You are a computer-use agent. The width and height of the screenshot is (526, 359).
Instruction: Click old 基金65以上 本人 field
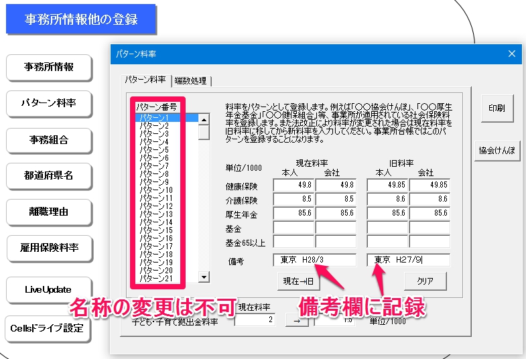387,242
